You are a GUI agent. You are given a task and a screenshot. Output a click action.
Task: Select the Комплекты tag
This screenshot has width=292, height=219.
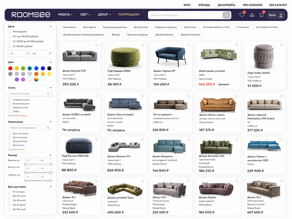70,27
